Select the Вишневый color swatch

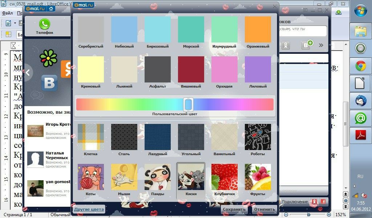pos(191,69)
